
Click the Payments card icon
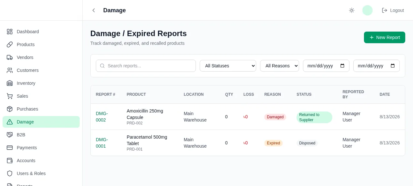[10, 148]
